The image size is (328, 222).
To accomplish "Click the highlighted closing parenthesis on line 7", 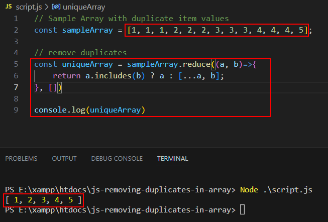I will coord(59,87).
